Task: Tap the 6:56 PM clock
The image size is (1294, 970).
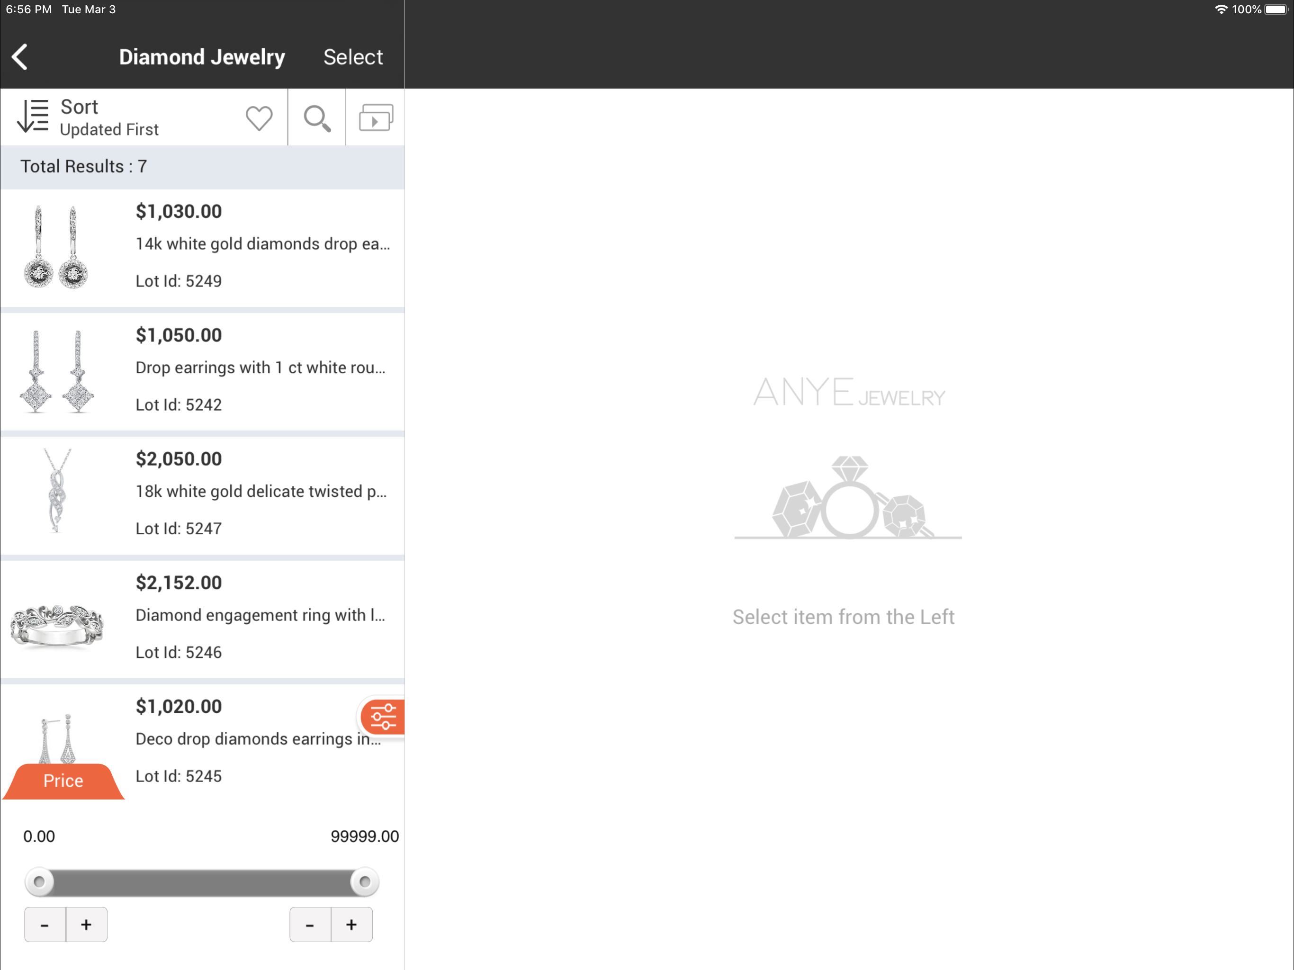Action: tap(29, 9)
